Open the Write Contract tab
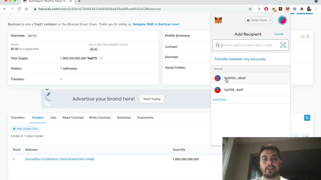The width and height of the screenshot is (321, 180). tap(100, 117)
